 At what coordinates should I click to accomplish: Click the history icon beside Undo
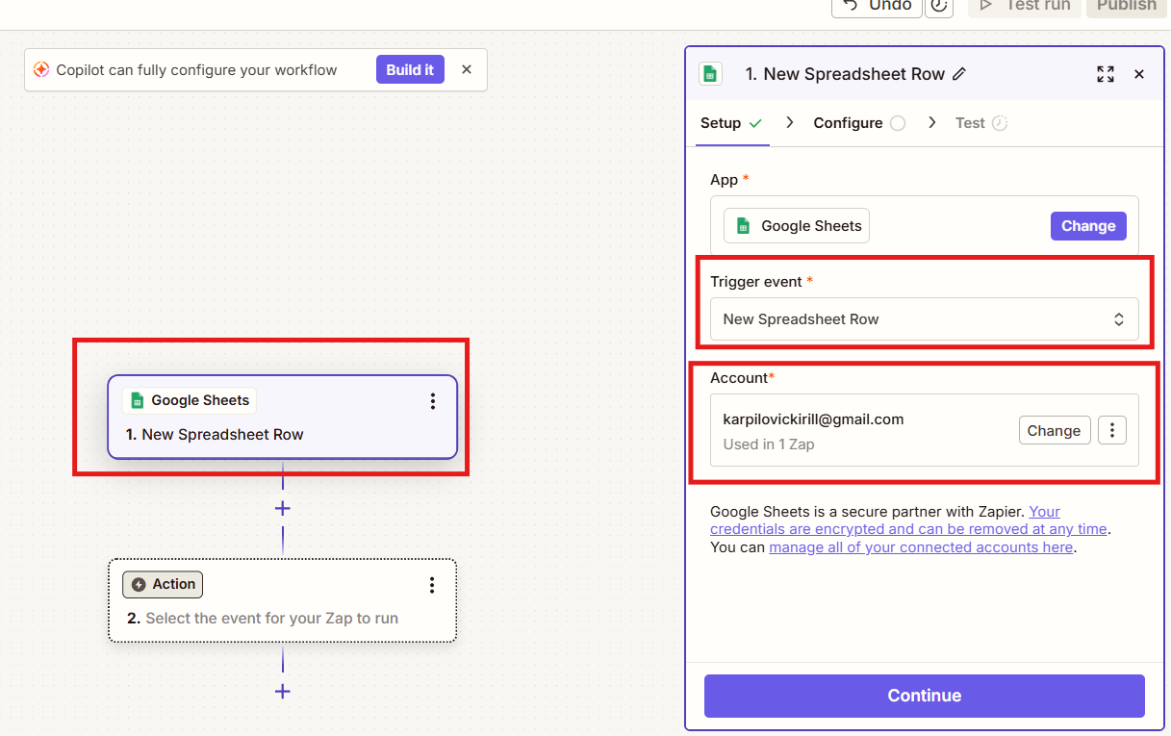(x=938, y=6)
